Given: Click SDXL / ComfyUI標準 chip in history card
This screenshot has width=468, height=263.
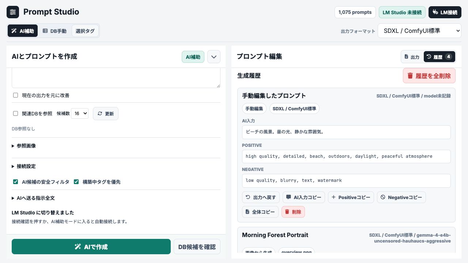Looking at the screenshot, I should tap(294, 109).
